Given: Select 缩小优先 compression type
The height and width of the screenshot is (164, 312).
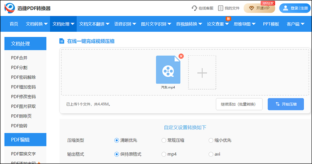Looking at the screenshot, I should click(211, 141).
